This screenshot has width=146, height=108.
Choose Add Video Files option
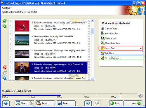point(110,33)
